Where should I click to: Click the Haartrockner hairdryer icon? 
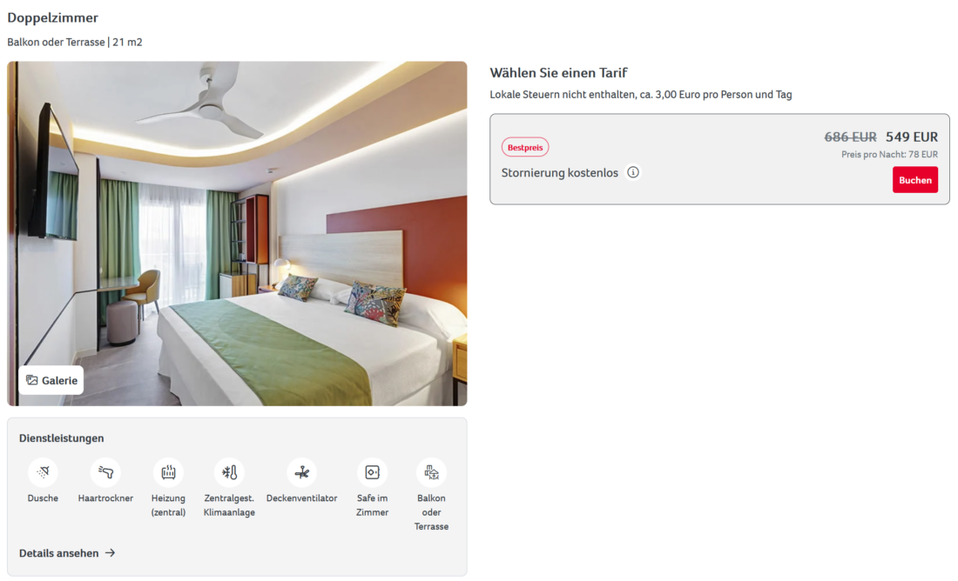click(x=105, y=472)
